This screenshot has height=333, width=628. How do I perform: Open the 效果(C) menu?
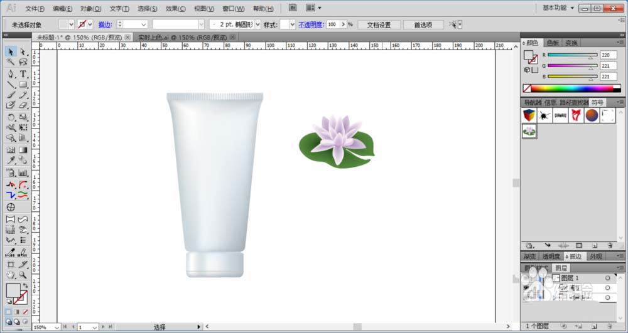pyautogui.click(x=176, y=9)
